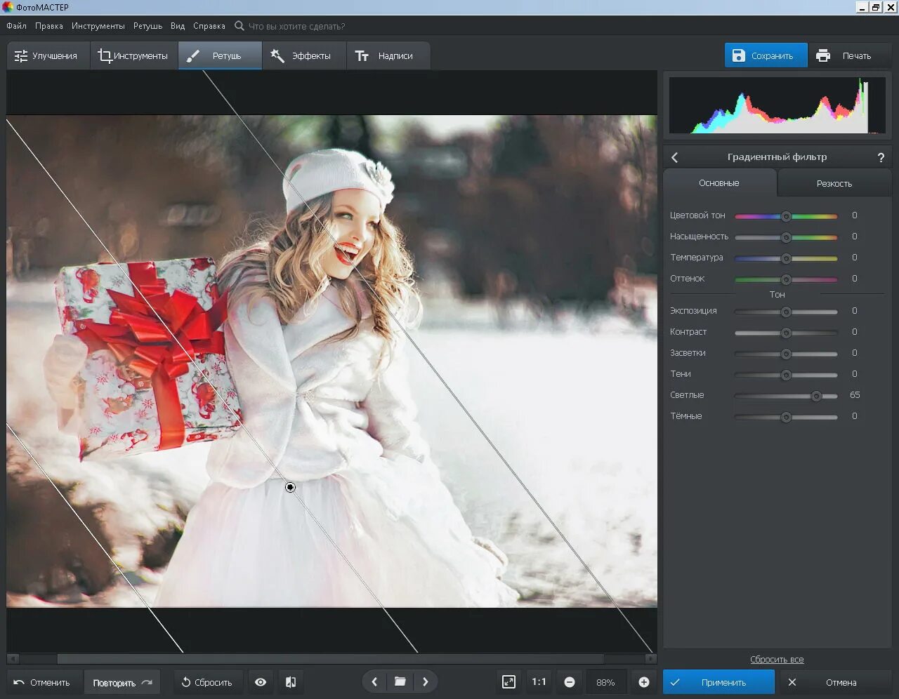Go to the next photo arrow
This screenshot has width=899, height=699.
click(425, 681)
